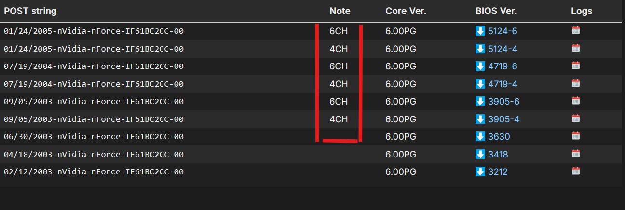
Task: Click the Core Ver. column header
Action: coord(406,11)
